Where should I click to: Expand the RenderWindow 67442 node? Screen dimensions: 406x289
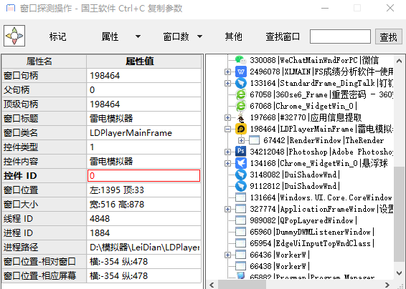(241, 140)
